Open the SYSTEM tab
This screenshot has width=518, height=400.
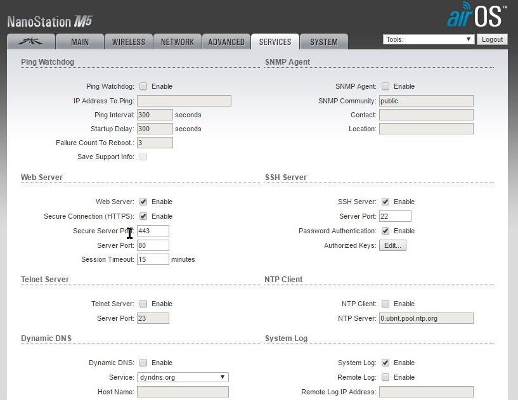coord(323,42)
